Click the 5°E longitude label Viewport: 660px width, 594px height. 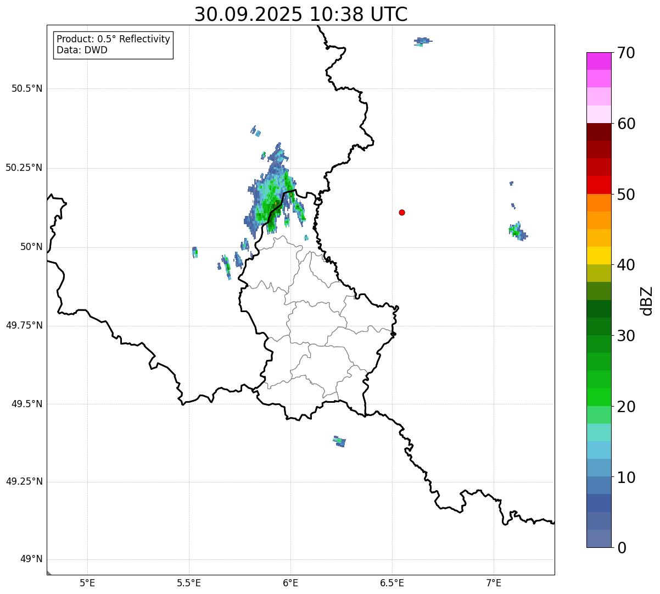click(87, 582)
